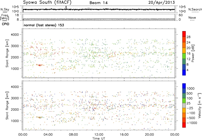Click '-25' on the Velocity colorbar
The image size is (202, 140).
coord(190,108)
